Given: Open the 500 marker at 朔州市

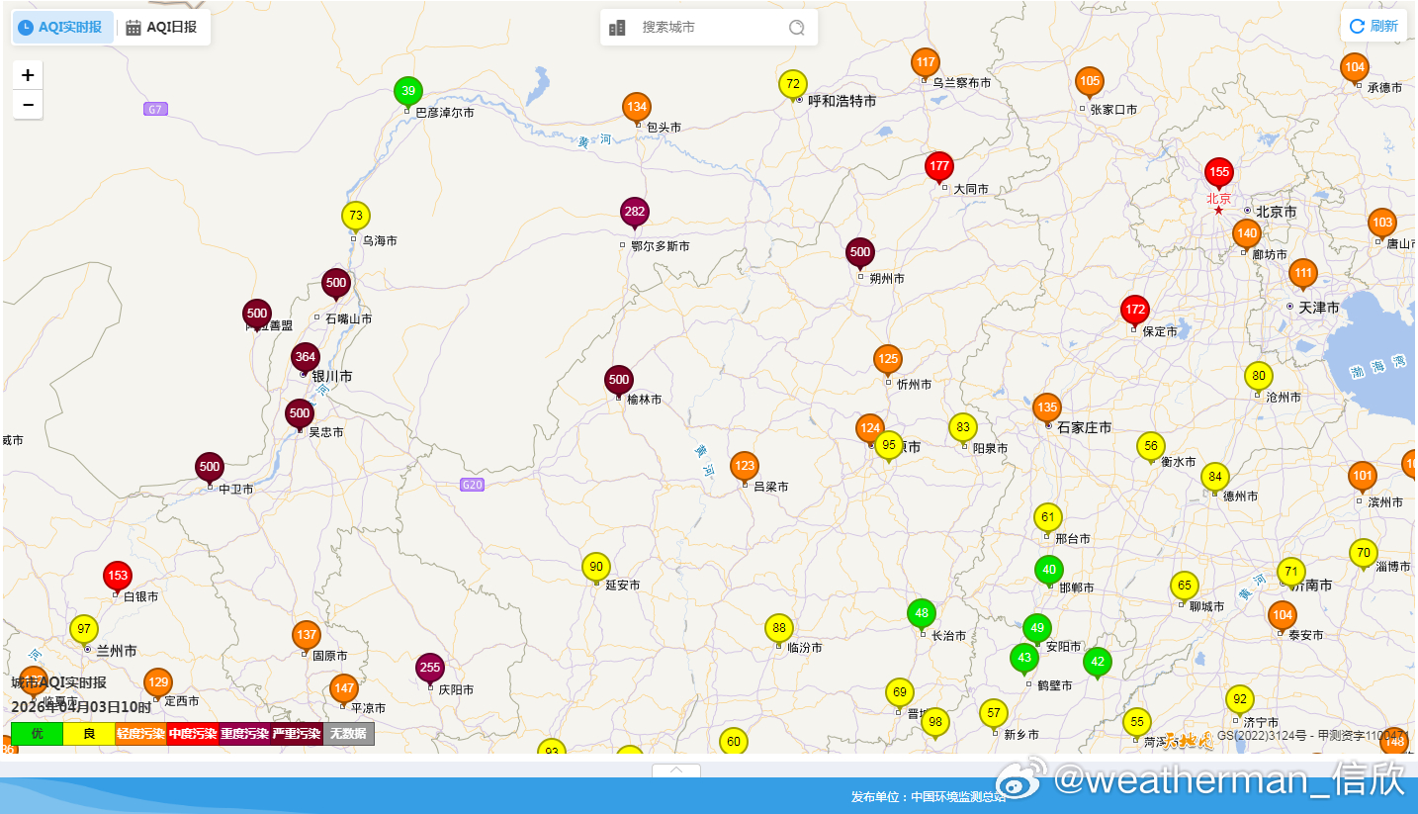Looking at the screenshot, I should tap(860, 252).
